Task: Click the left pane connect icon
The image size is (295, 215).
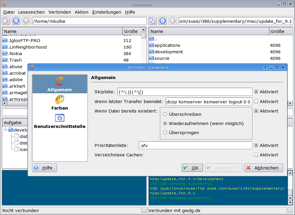Action: [x=6, y=21]
